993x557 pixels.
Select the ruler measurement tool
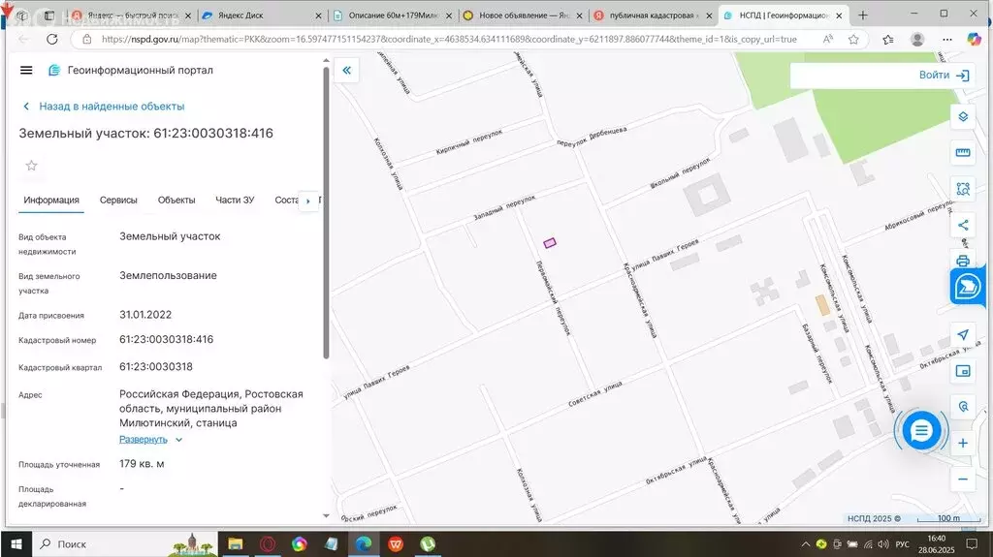pos(963,152)
